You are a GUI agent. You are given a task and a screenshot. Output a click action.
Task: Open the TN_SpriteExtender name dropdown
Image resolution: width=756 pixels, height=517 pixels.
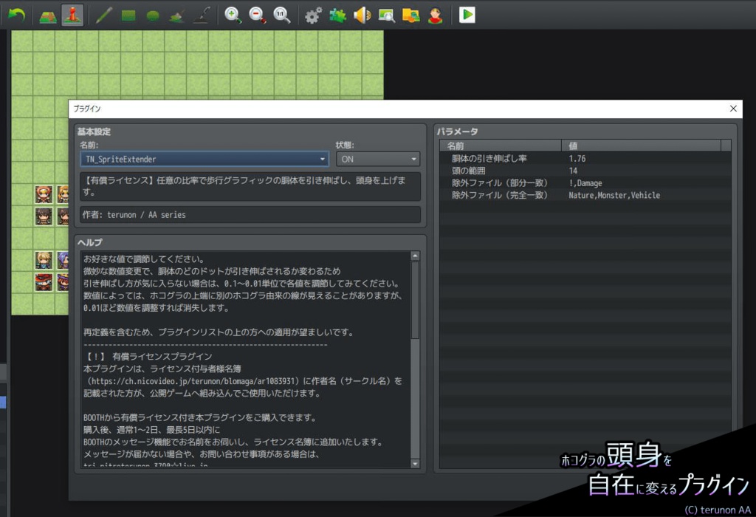tap(321, 159)
